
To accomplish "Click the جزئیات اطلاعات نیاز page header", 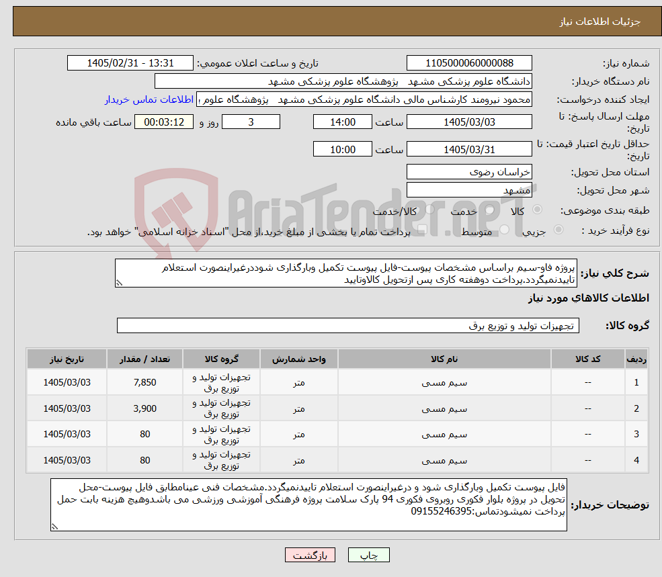I will [599, 21].
